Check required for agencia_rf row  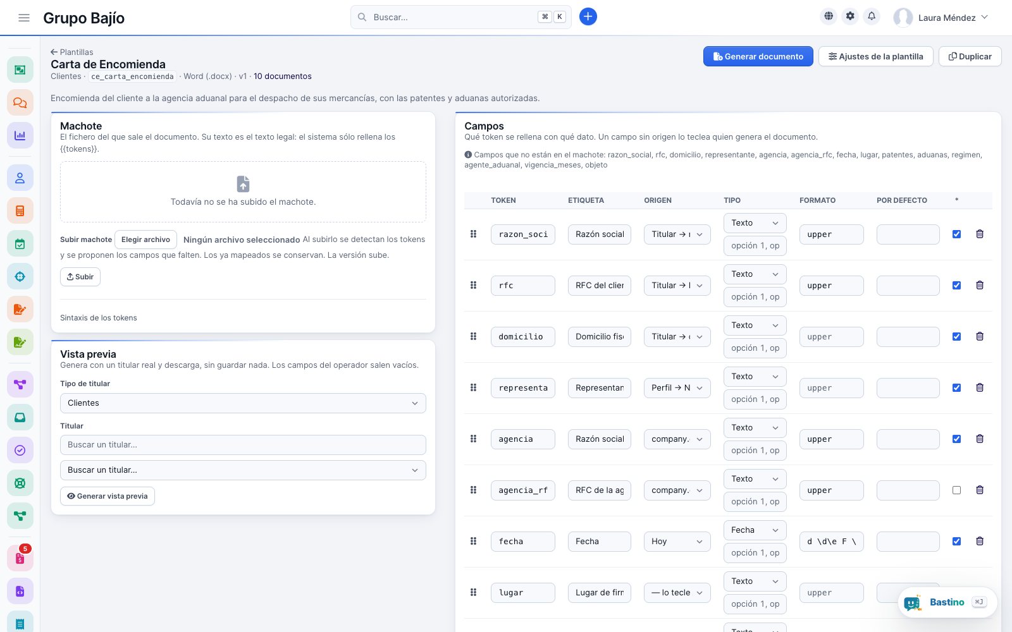[956, 490]
